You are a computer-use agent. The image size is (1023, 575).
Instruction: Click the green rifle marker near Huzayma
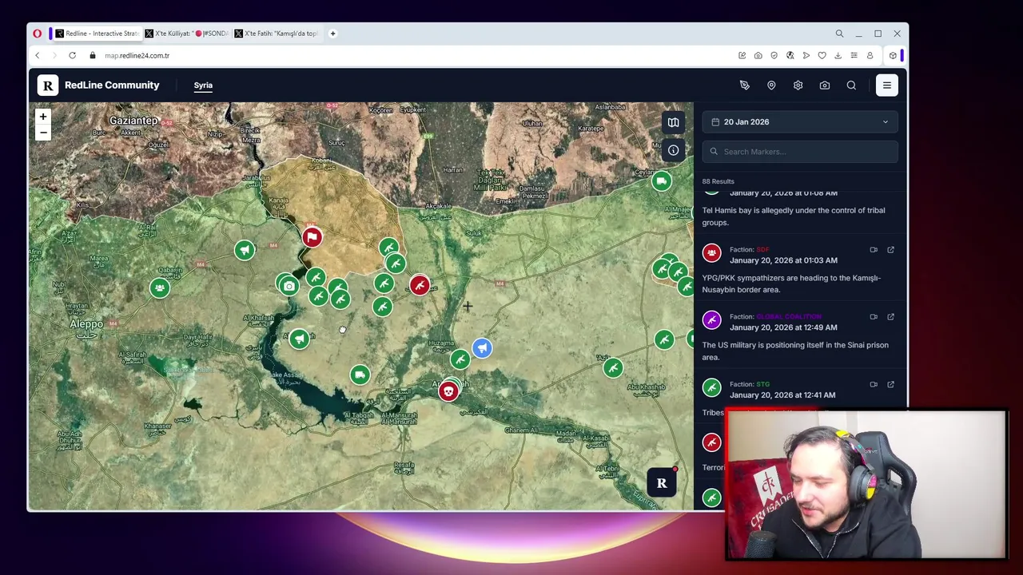tap(460, 360)
